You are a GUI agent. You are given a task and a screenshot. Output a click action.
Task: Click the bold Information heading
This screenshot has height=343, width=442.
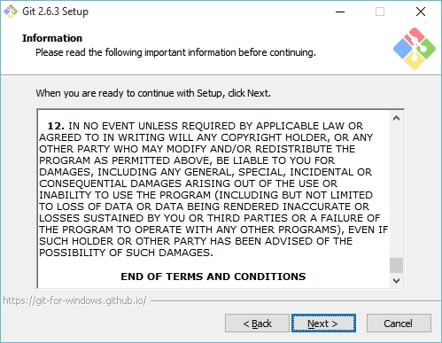[x=52, y=38]
